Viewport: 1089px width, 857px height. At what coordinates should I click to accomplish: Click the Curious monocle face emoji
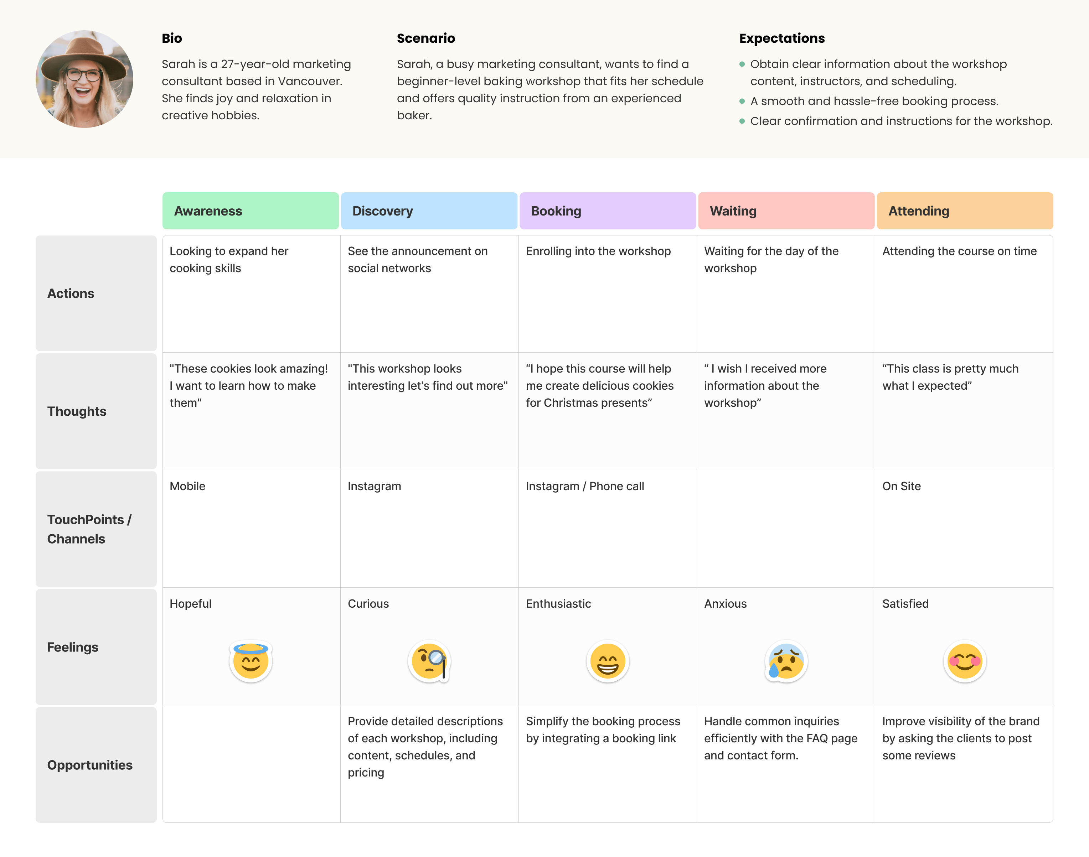point(429,661)
